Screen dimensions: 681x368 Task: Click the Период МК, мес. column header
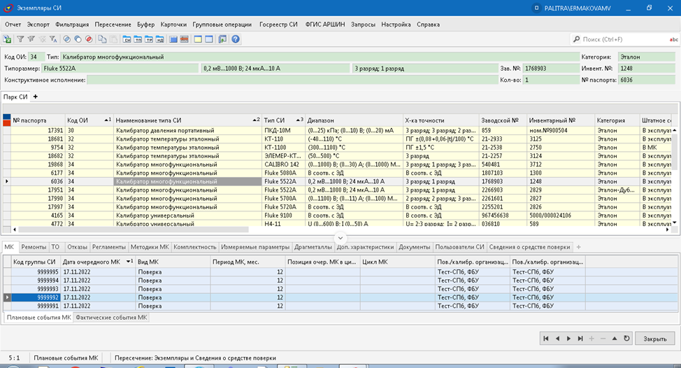[x=248, y=262]
